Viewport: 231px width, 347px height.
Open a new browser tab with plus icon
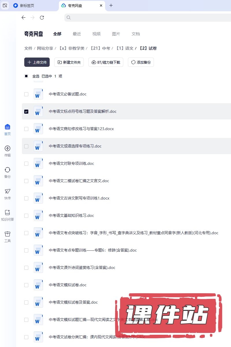111,5
